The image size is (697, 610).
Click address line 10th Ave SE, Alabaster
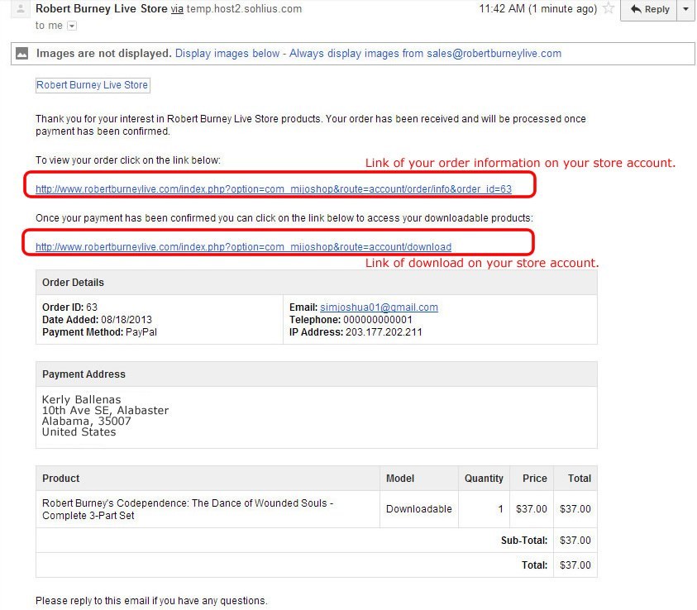tap(105, 410)
